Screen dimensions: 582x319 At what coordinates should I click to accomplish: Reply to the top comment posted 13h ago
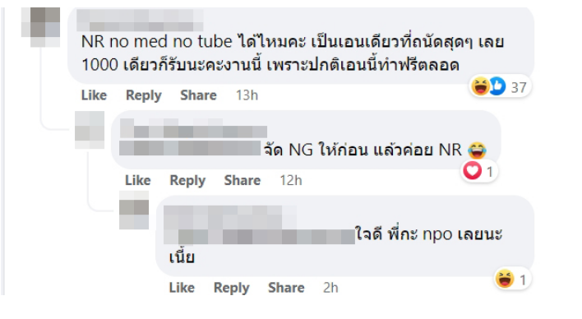(x=144, y=95)
